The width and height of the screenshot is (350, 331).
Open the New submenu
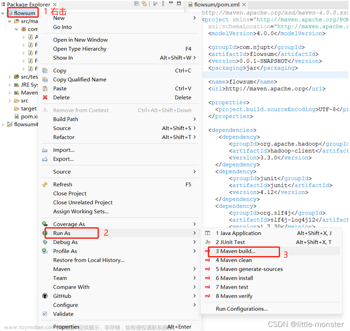coord(120,18)
